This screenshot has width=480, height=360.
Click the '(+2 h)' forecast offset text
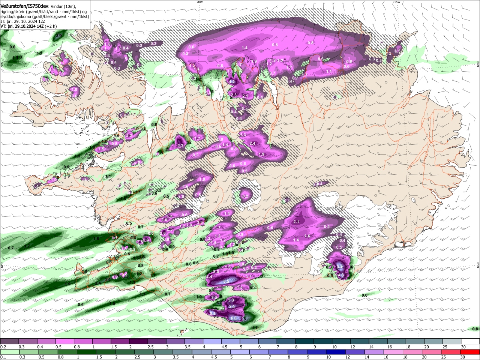point(51,26)
